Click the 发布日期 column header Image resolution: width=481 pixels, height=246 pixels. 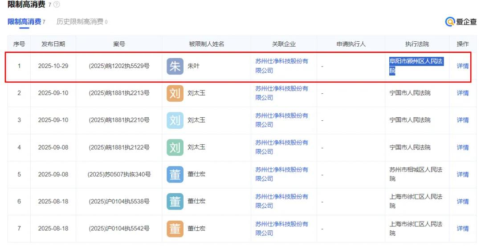(x=53, y=44)
